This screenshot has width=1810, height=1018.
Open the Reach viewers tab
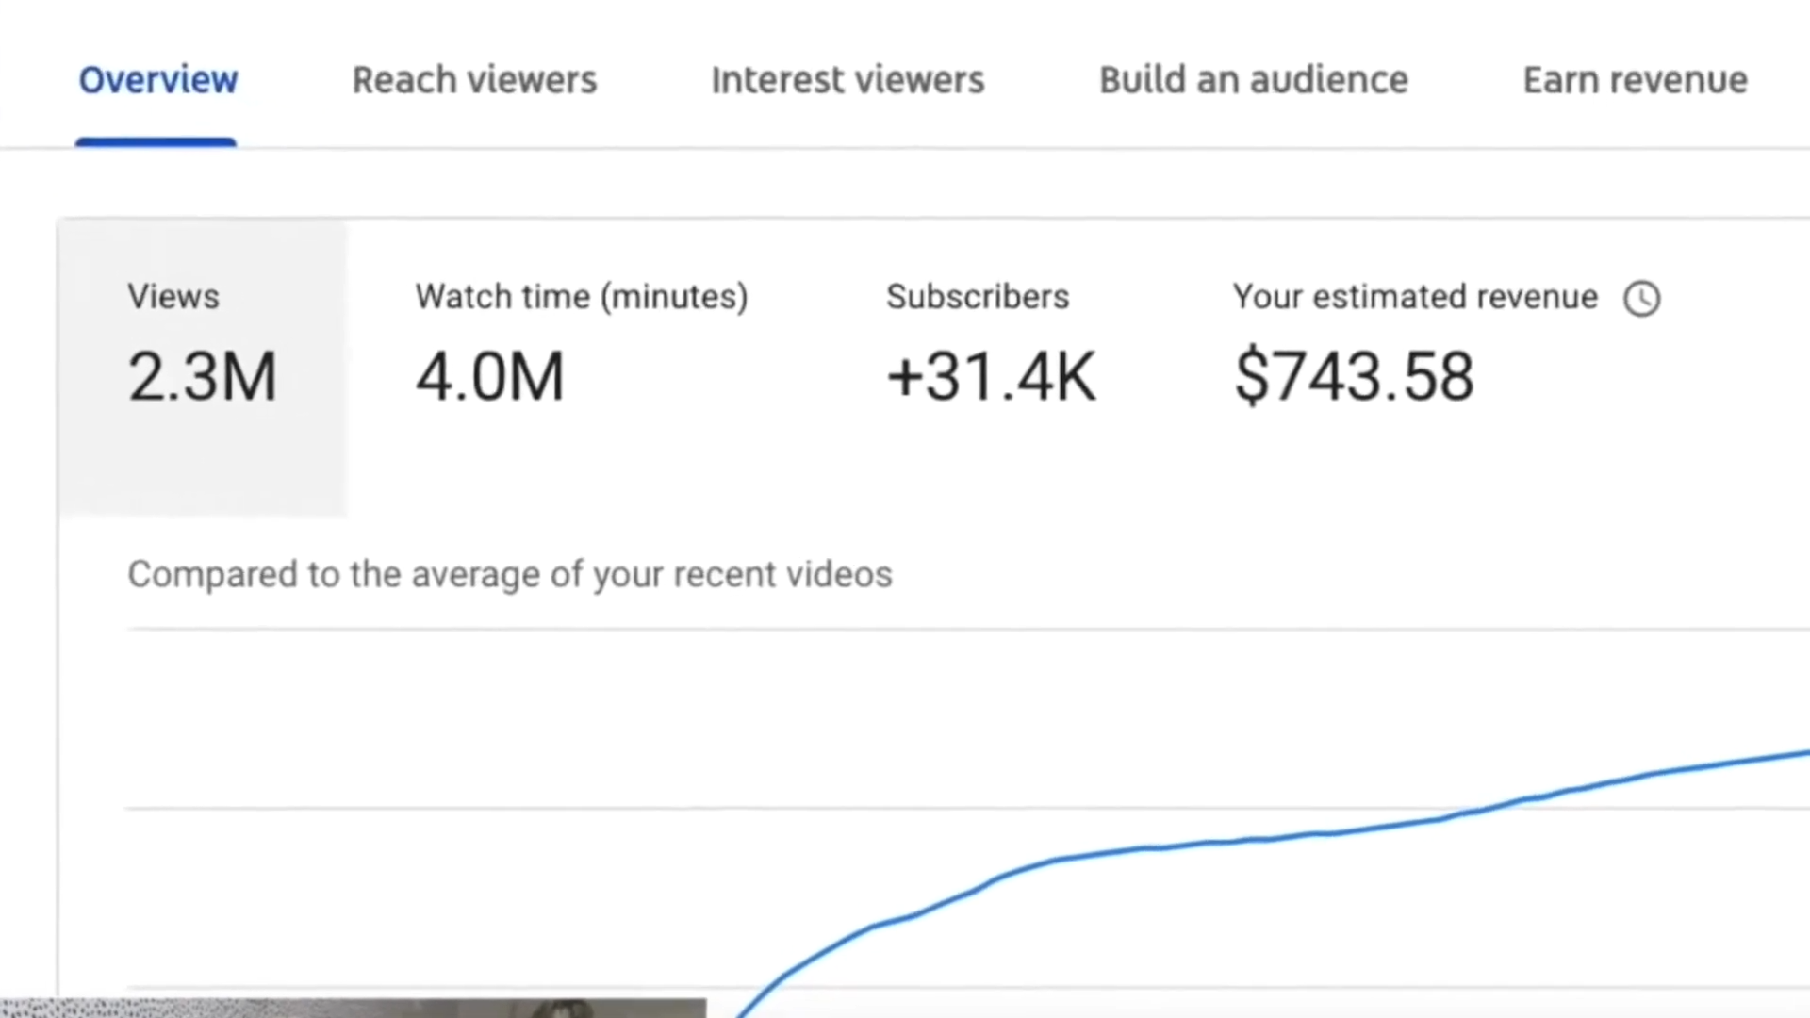tap(474, 80)
